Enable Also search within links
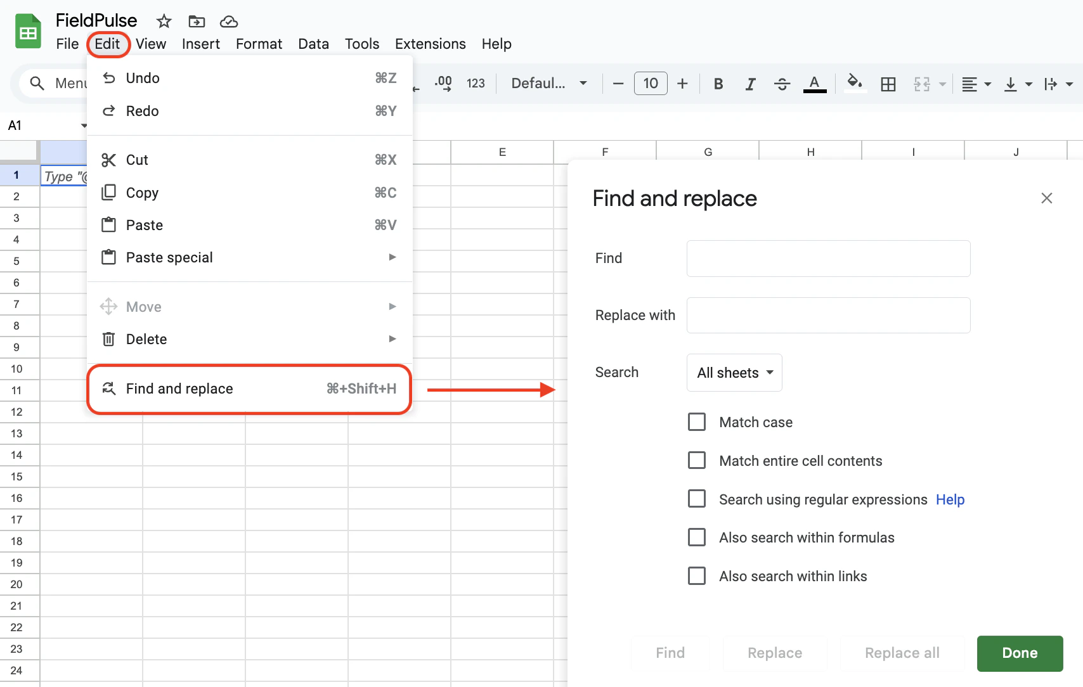The image size is (1083, 687). coord(697,575)
